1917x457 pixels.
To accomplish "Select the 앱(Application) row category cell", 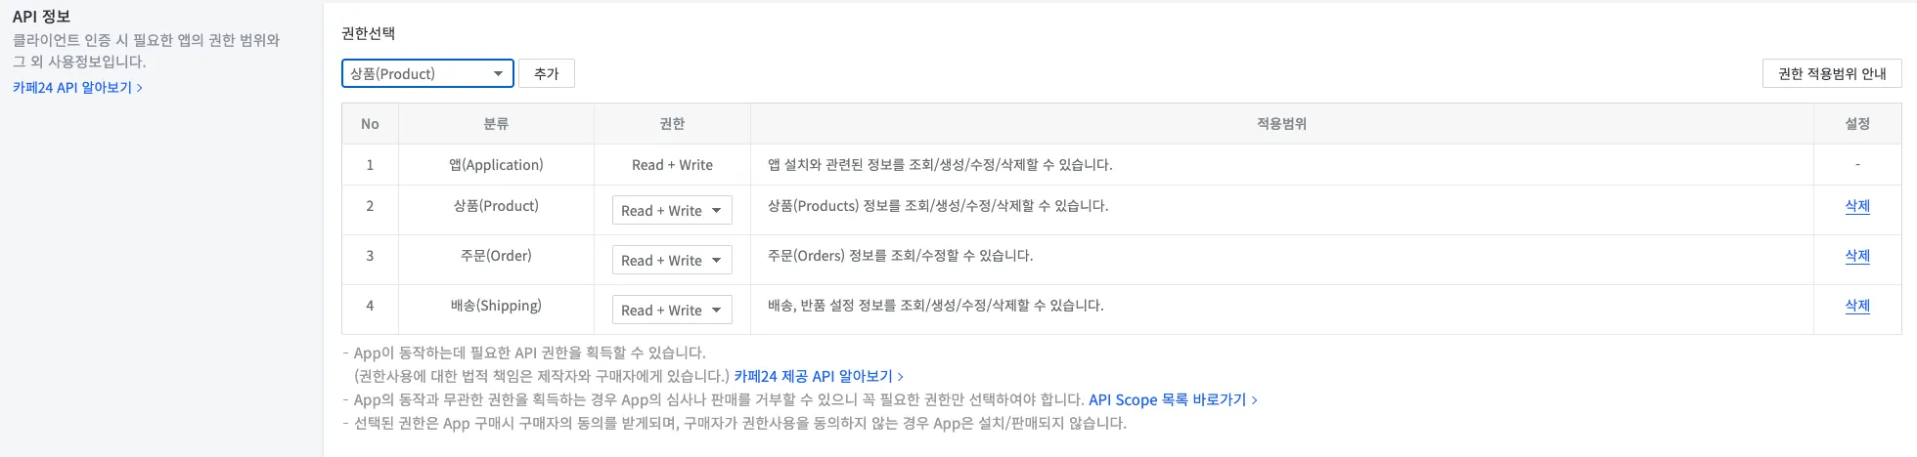I will pyautogui.click(x=496, y=165).
